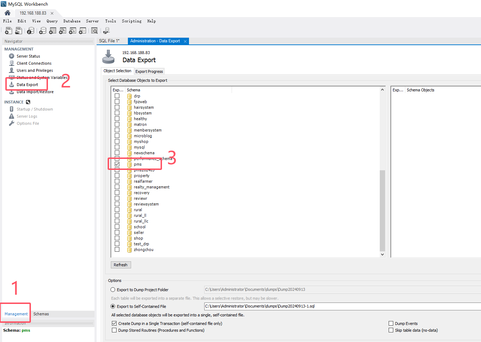
Task: Create new function toolbar icon
Action: (82, 31)
